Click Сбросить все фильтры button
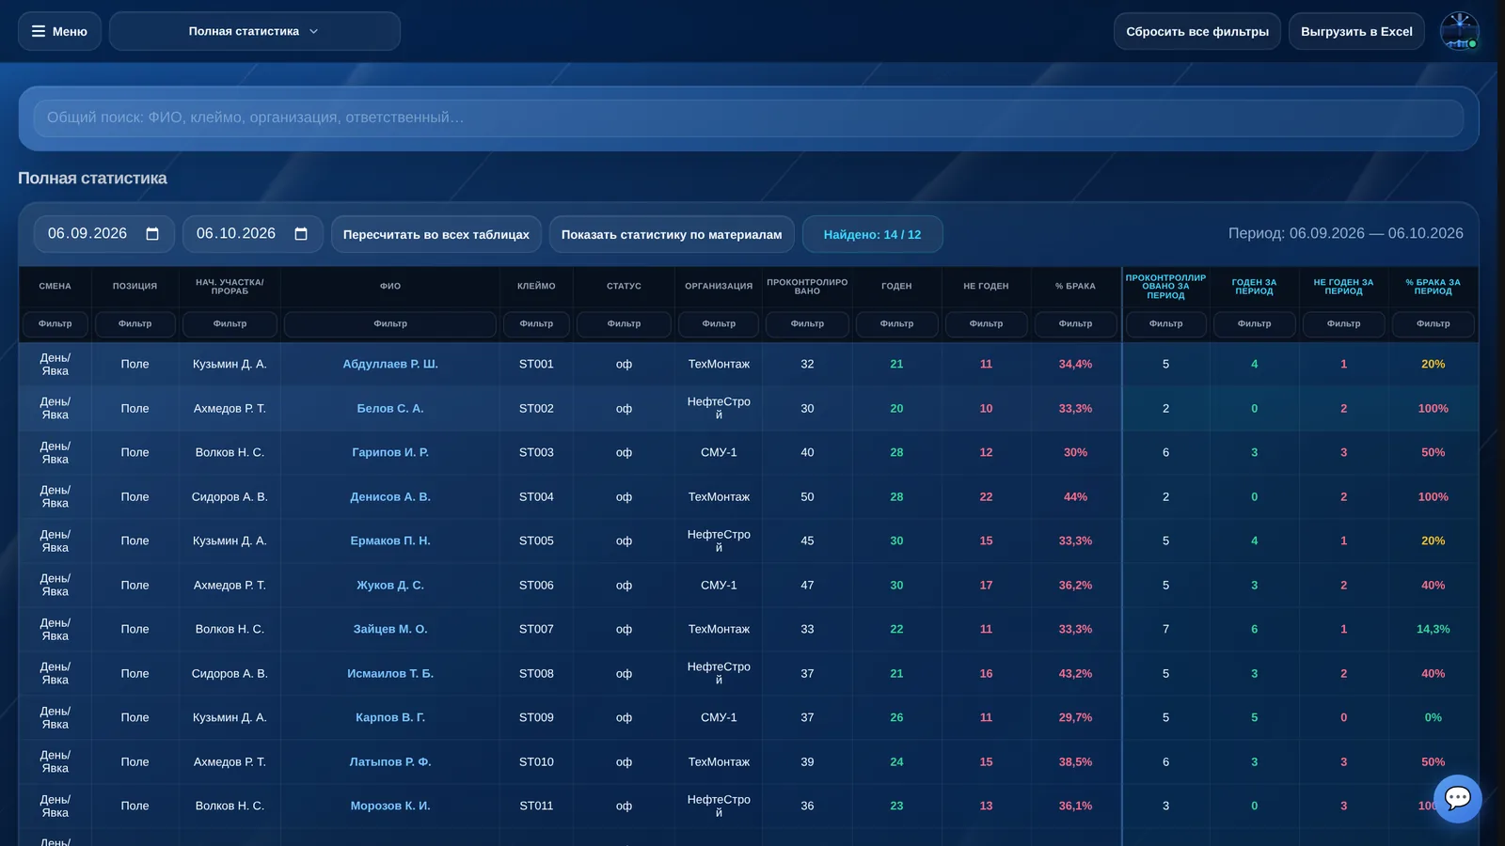Screen dimensions: 1505x846 pyautogui.click(x=1197, y=31)
